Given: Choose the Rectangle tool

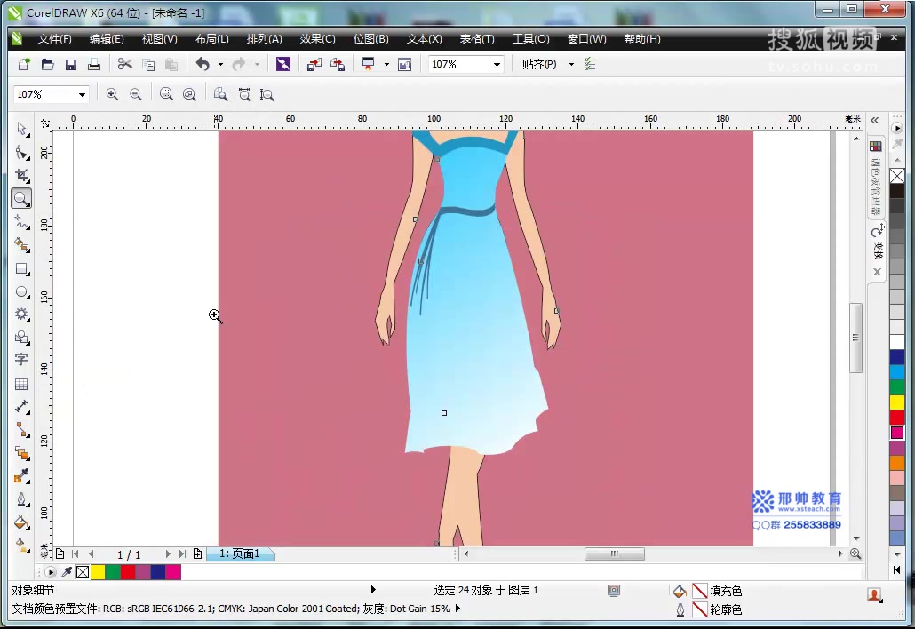Looking at the screenshot, I should [x=22, y=268].
